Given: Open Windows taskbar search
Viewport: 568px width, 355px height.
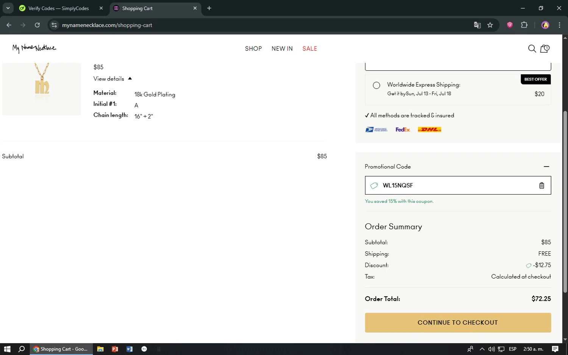Looking at the screenshot, I should point(22,349).
